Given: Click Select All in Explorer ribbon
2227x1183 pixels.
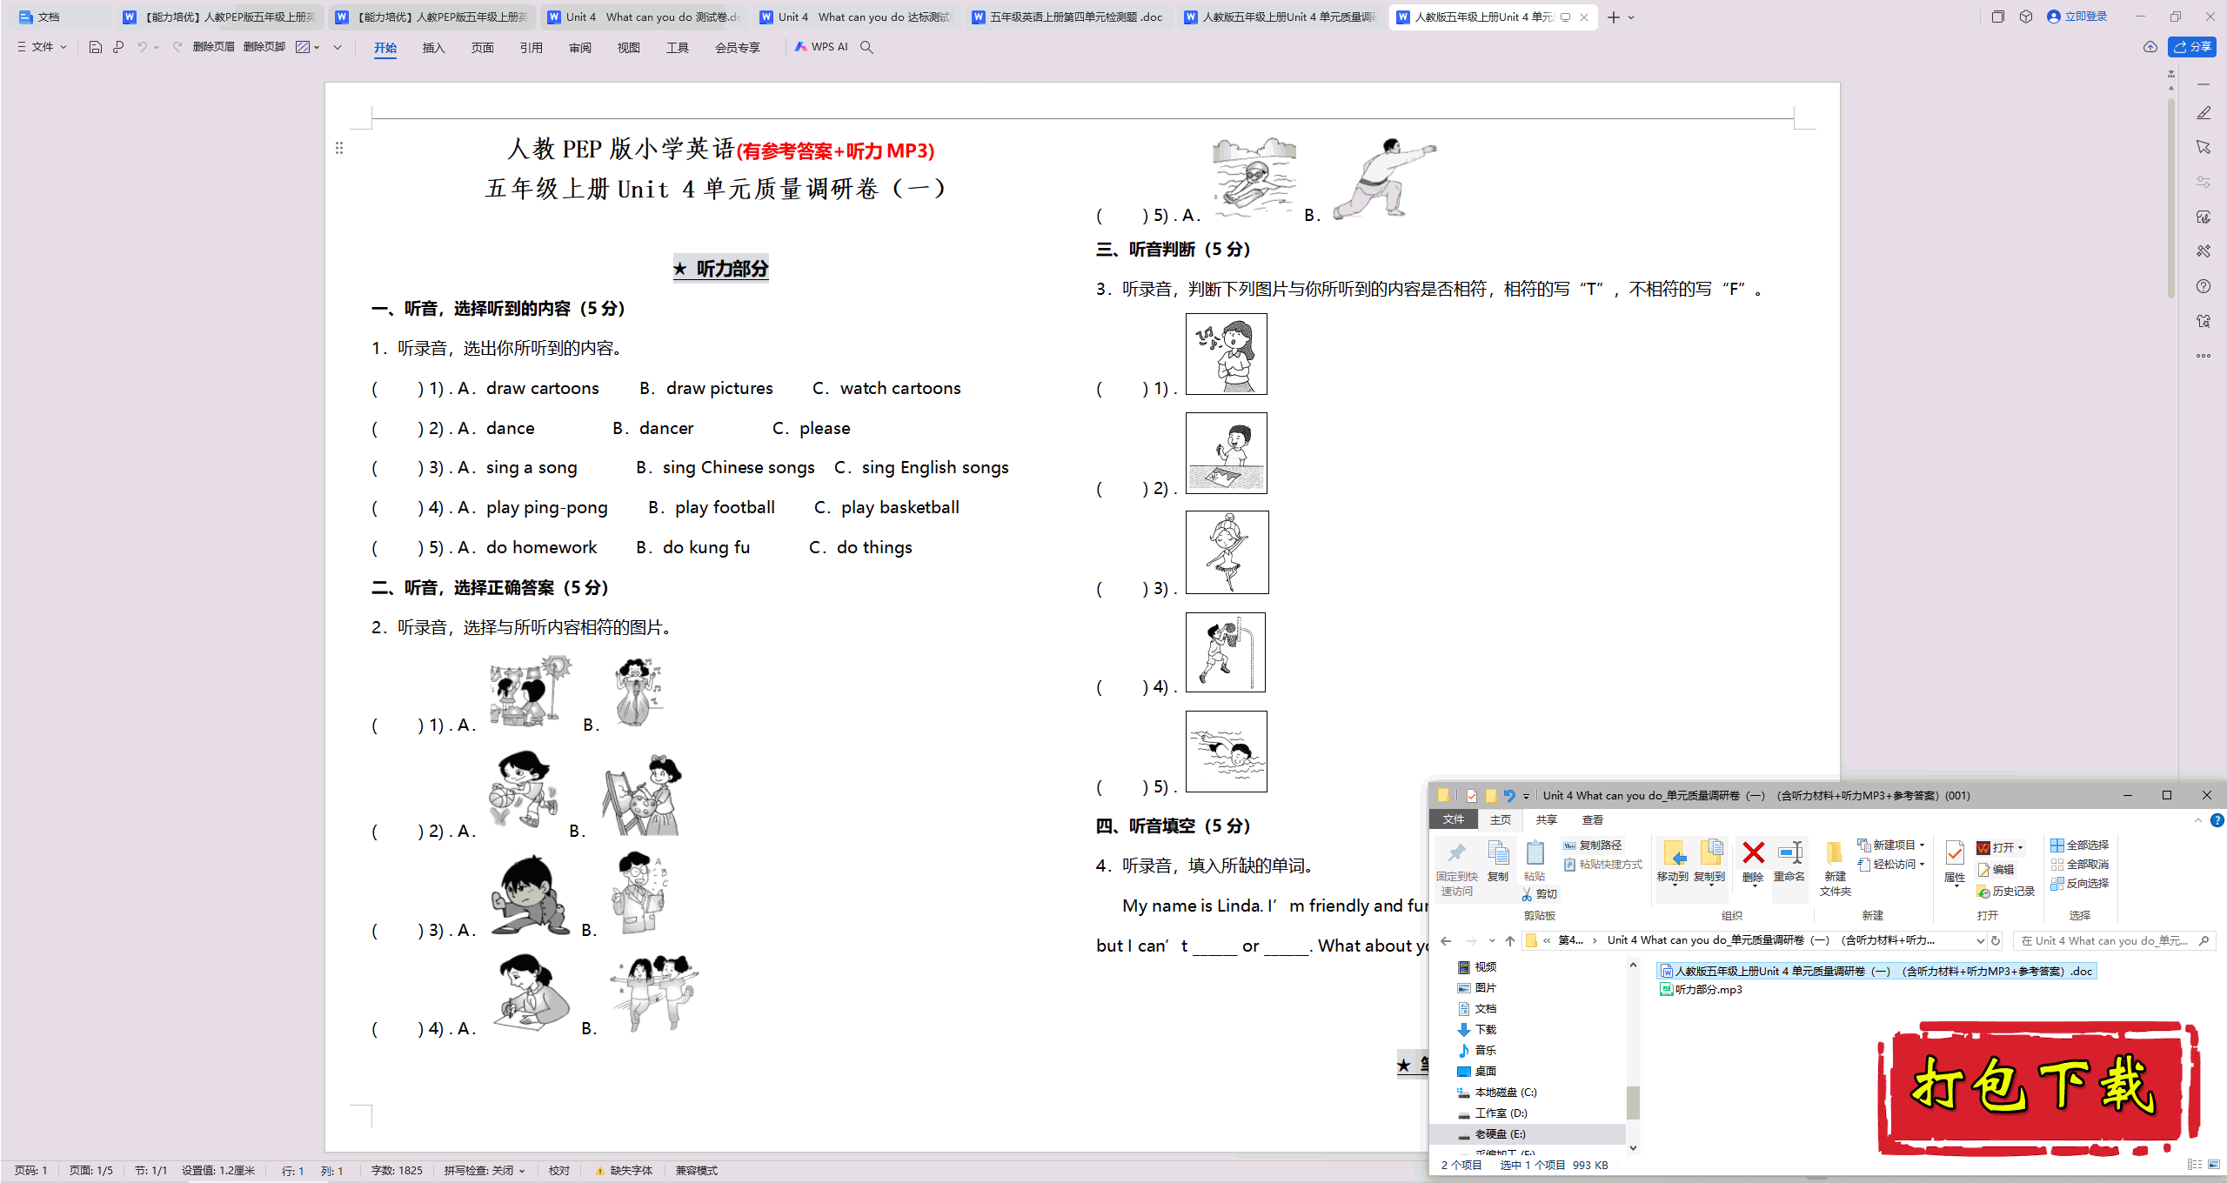Looking at the screenshot, I should tap(2080, 845).
